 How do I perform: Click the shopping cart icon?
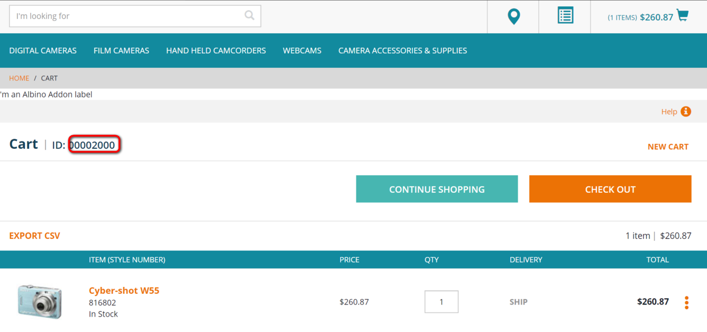pyautogui.click(x=682, y=15)
